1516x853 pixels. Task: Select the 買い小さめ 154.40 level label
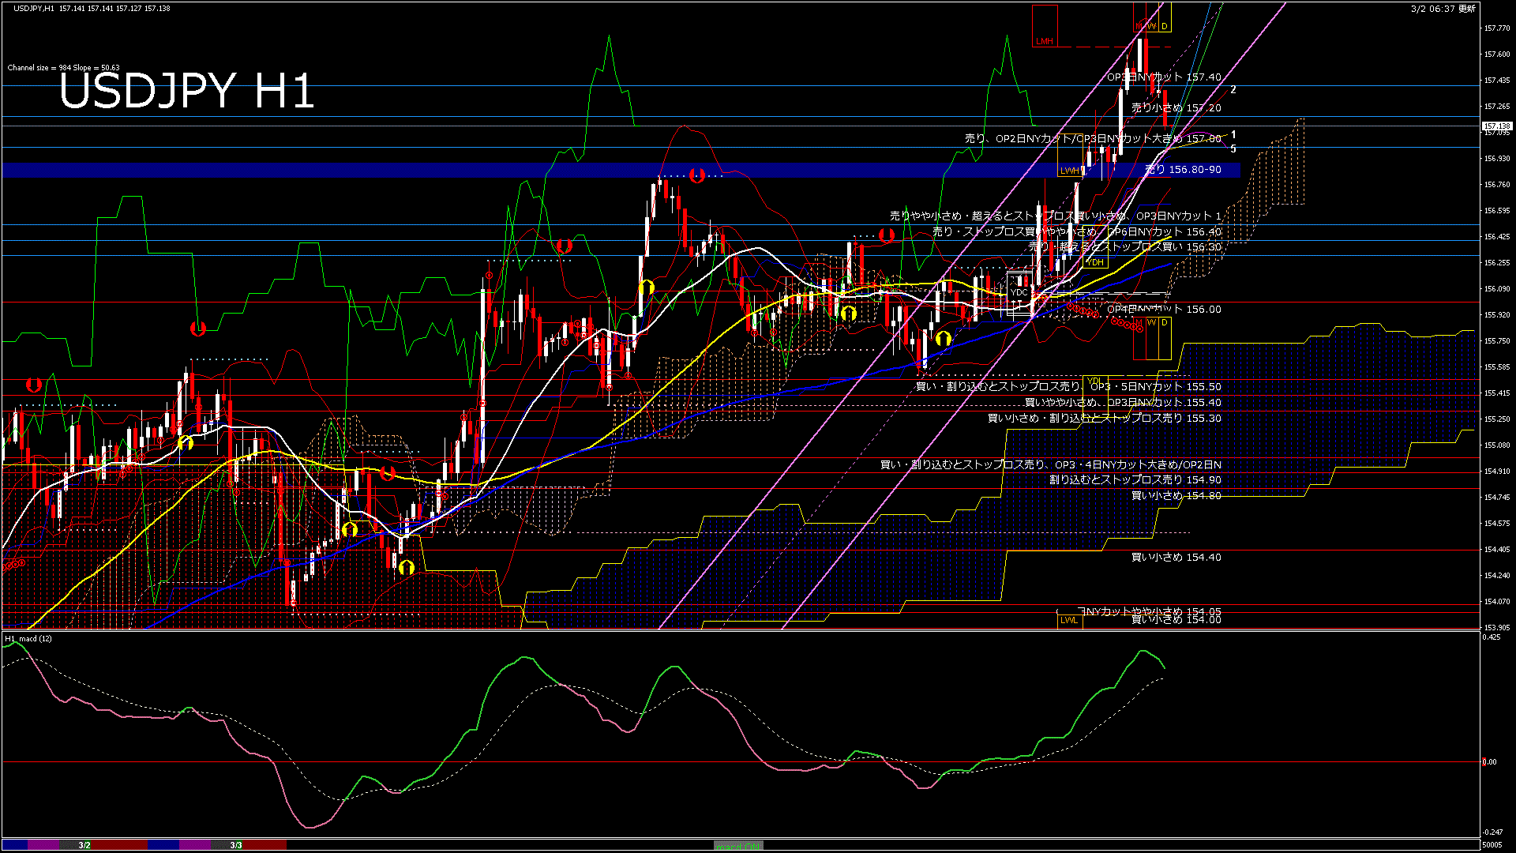coord(1176,558)
